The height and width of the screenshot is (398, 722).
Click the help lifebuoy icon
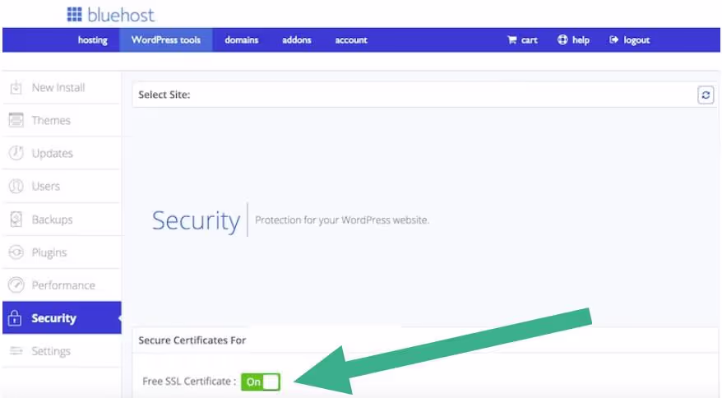[562, 39]
